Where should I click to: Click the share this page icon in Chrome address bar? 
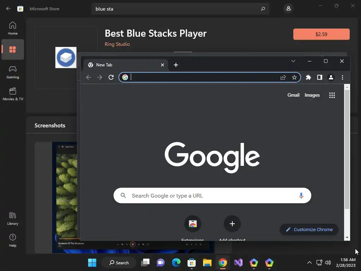point(283,77)
